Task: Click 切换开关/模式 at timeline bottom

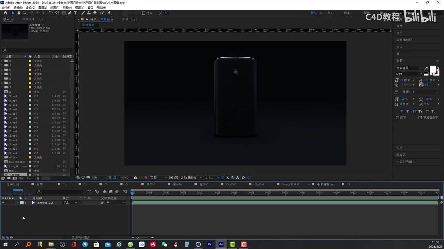Action: (80, 238)
